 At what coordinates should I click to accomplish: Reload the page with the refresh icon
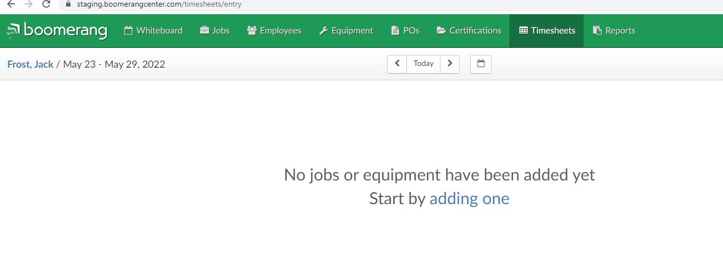click(46, 4)
